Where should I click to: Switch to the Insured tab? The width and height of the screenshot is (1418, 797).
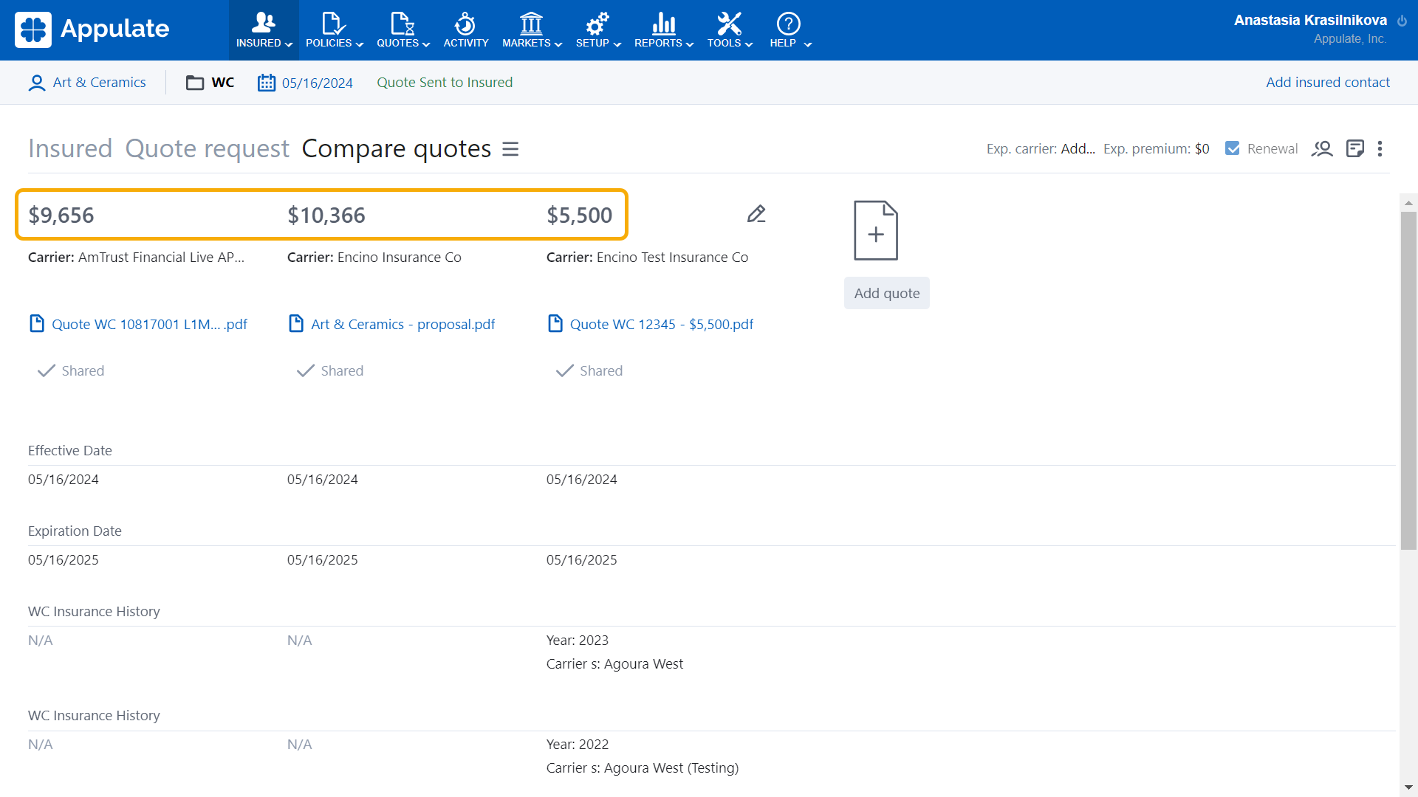(x=70, y=148)
